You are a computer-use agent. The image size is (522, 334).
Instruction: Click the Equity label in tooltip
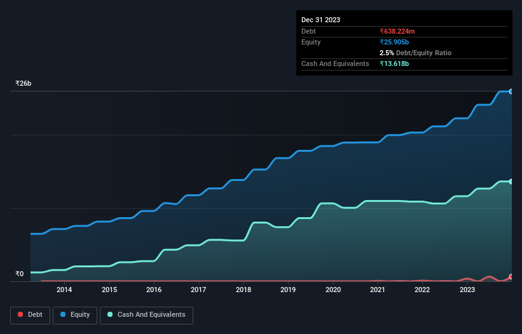pyautogui.click(x=311, y=42)
